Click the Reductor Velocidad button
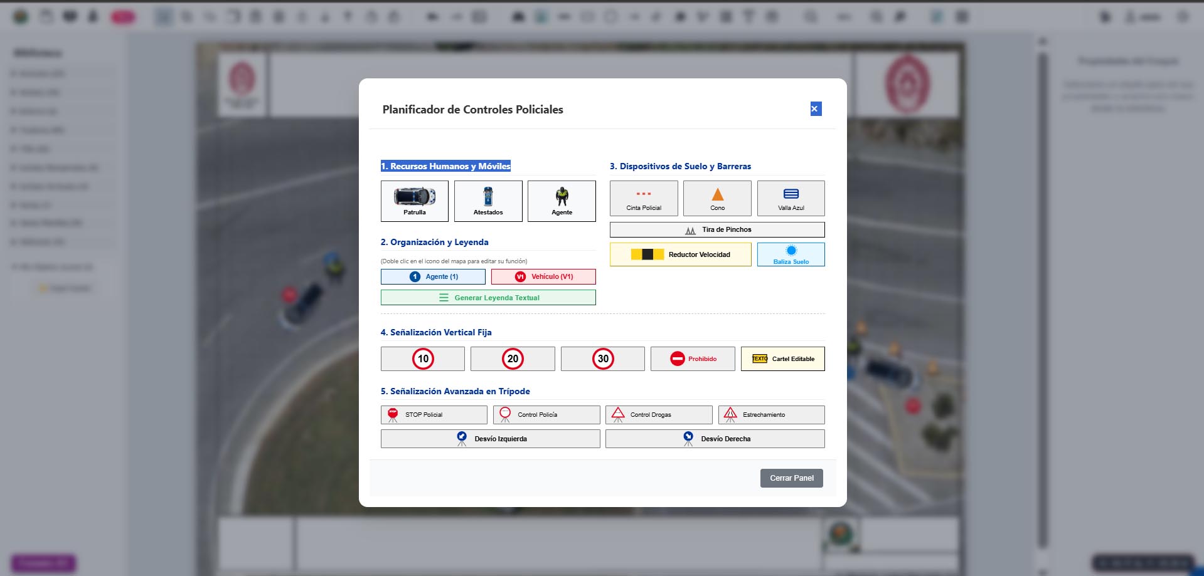 coord(680,254)
